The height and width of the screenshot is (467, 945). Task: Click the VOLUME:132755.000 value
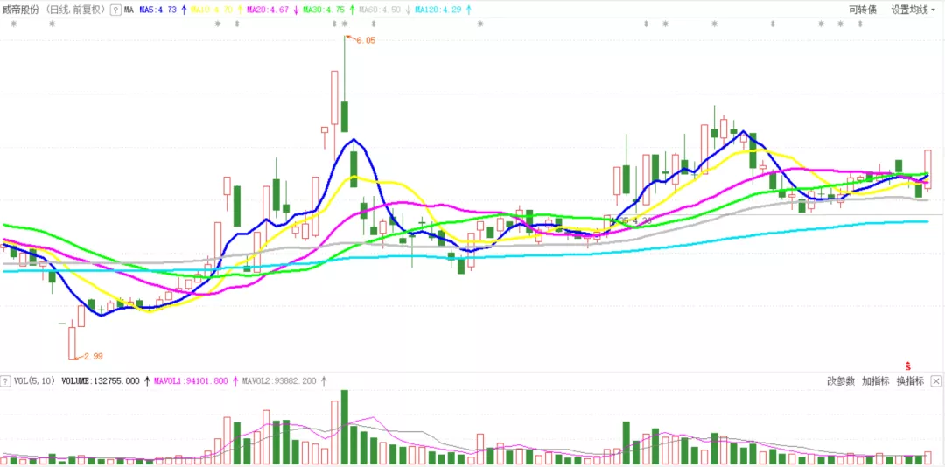[x=101, y=380]
